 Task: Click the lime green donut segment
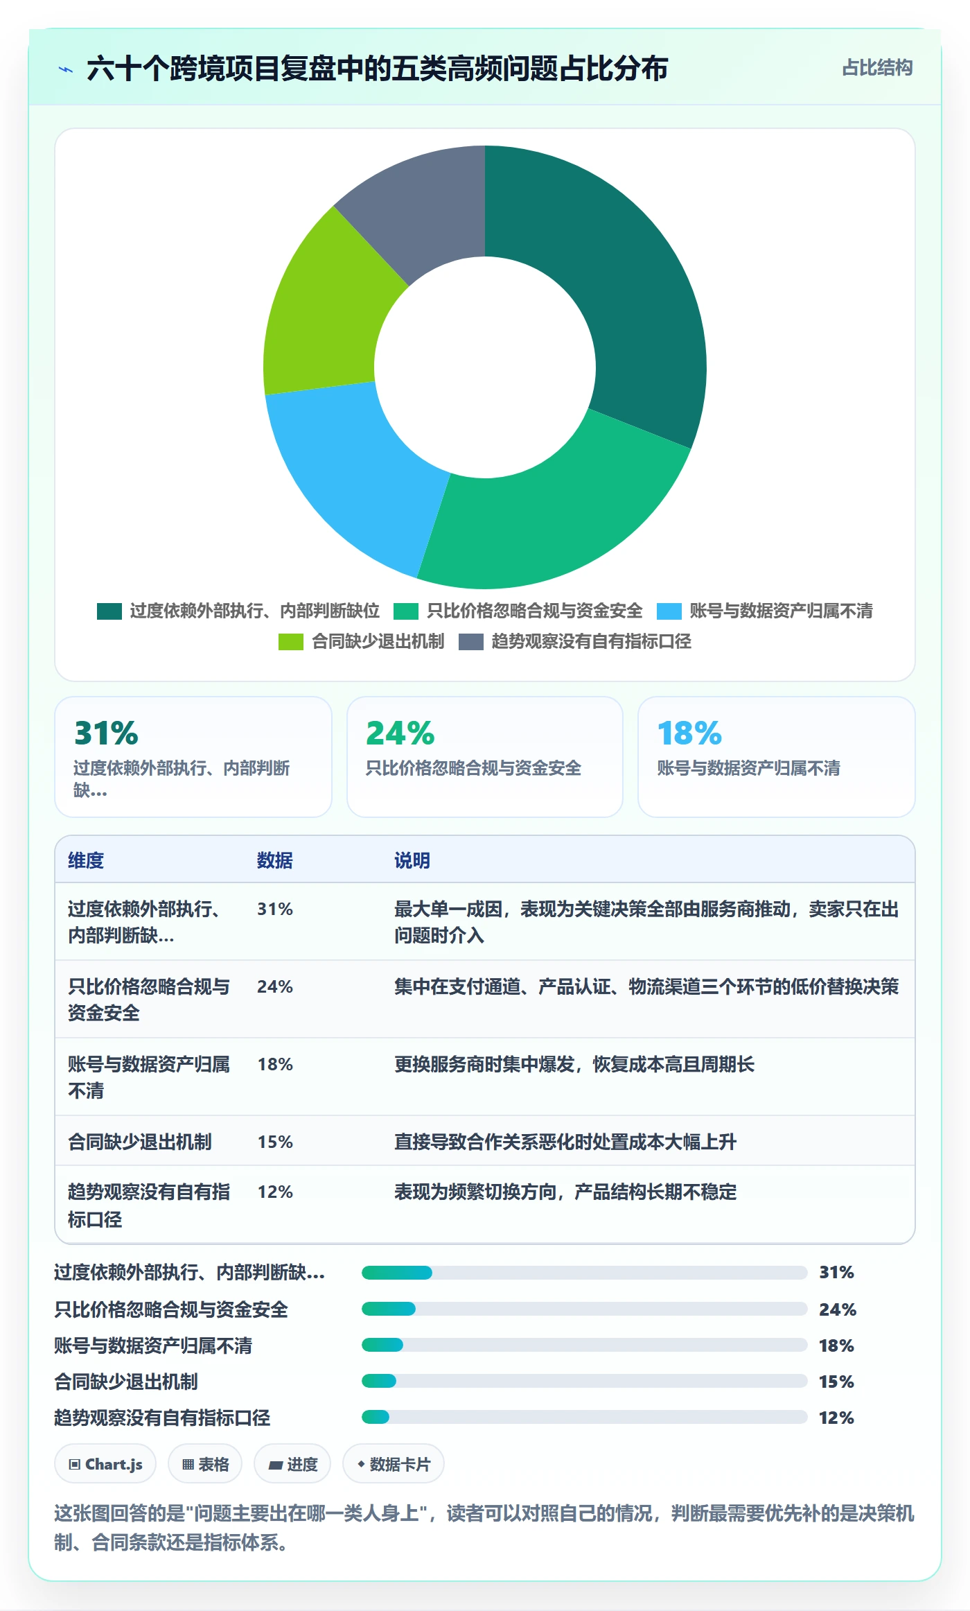coord(326,312)
